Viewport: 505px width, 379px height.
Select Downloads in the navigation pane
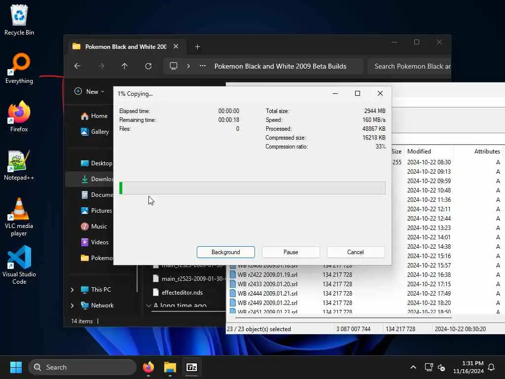pyautogui.click(x=97, y=179)
